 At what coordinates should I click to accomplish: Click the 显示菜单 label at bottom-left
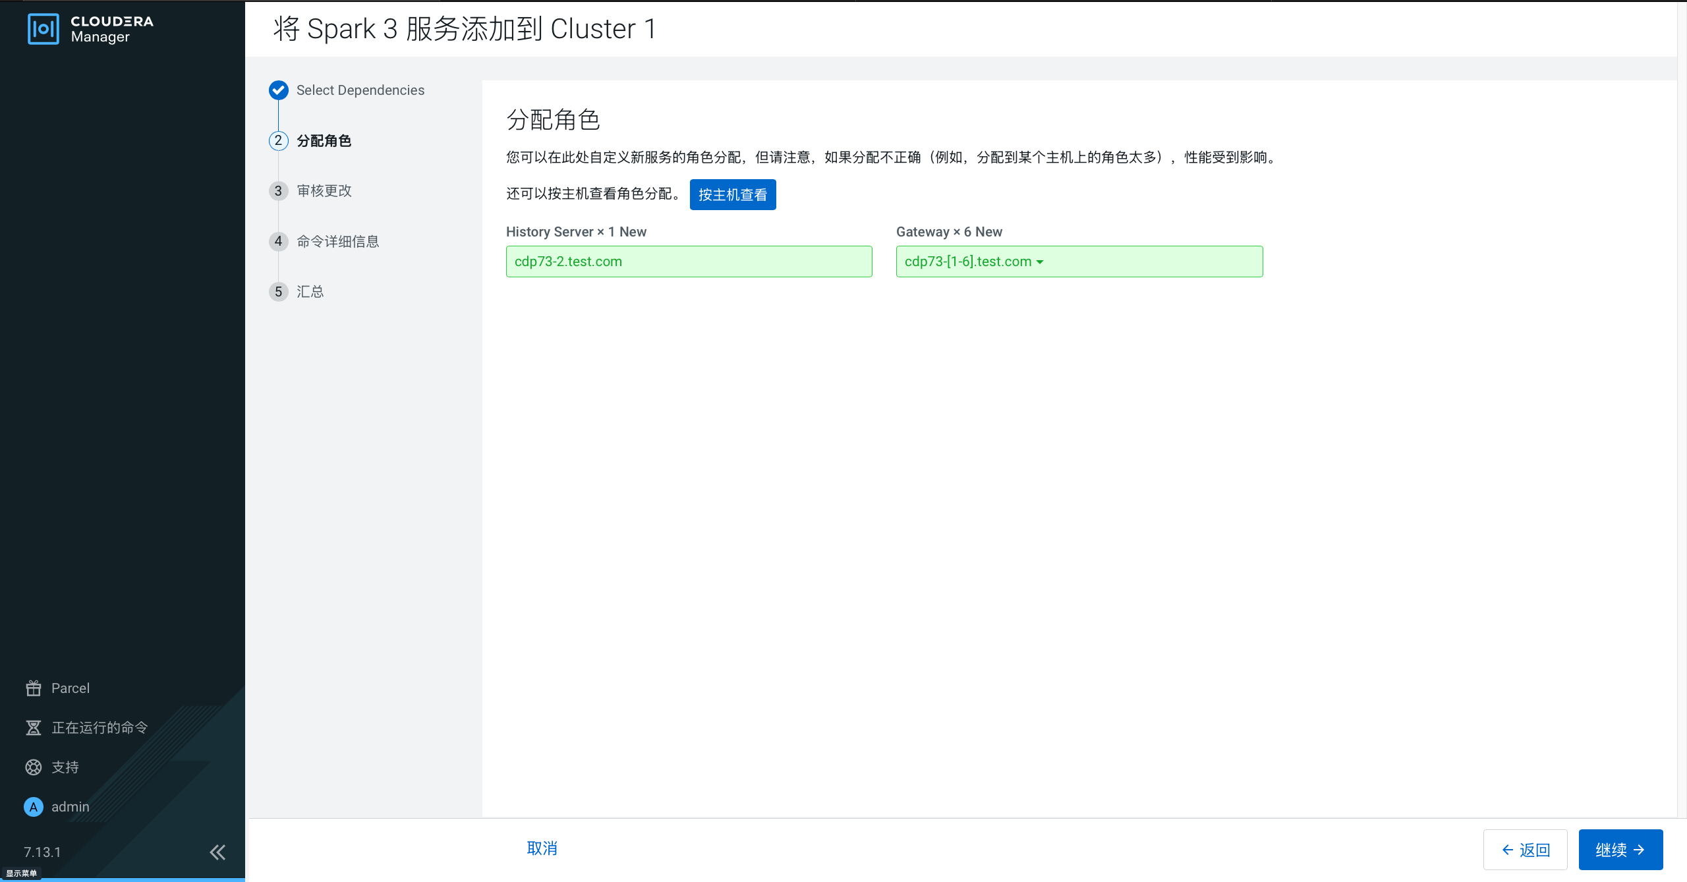(21, 873)
